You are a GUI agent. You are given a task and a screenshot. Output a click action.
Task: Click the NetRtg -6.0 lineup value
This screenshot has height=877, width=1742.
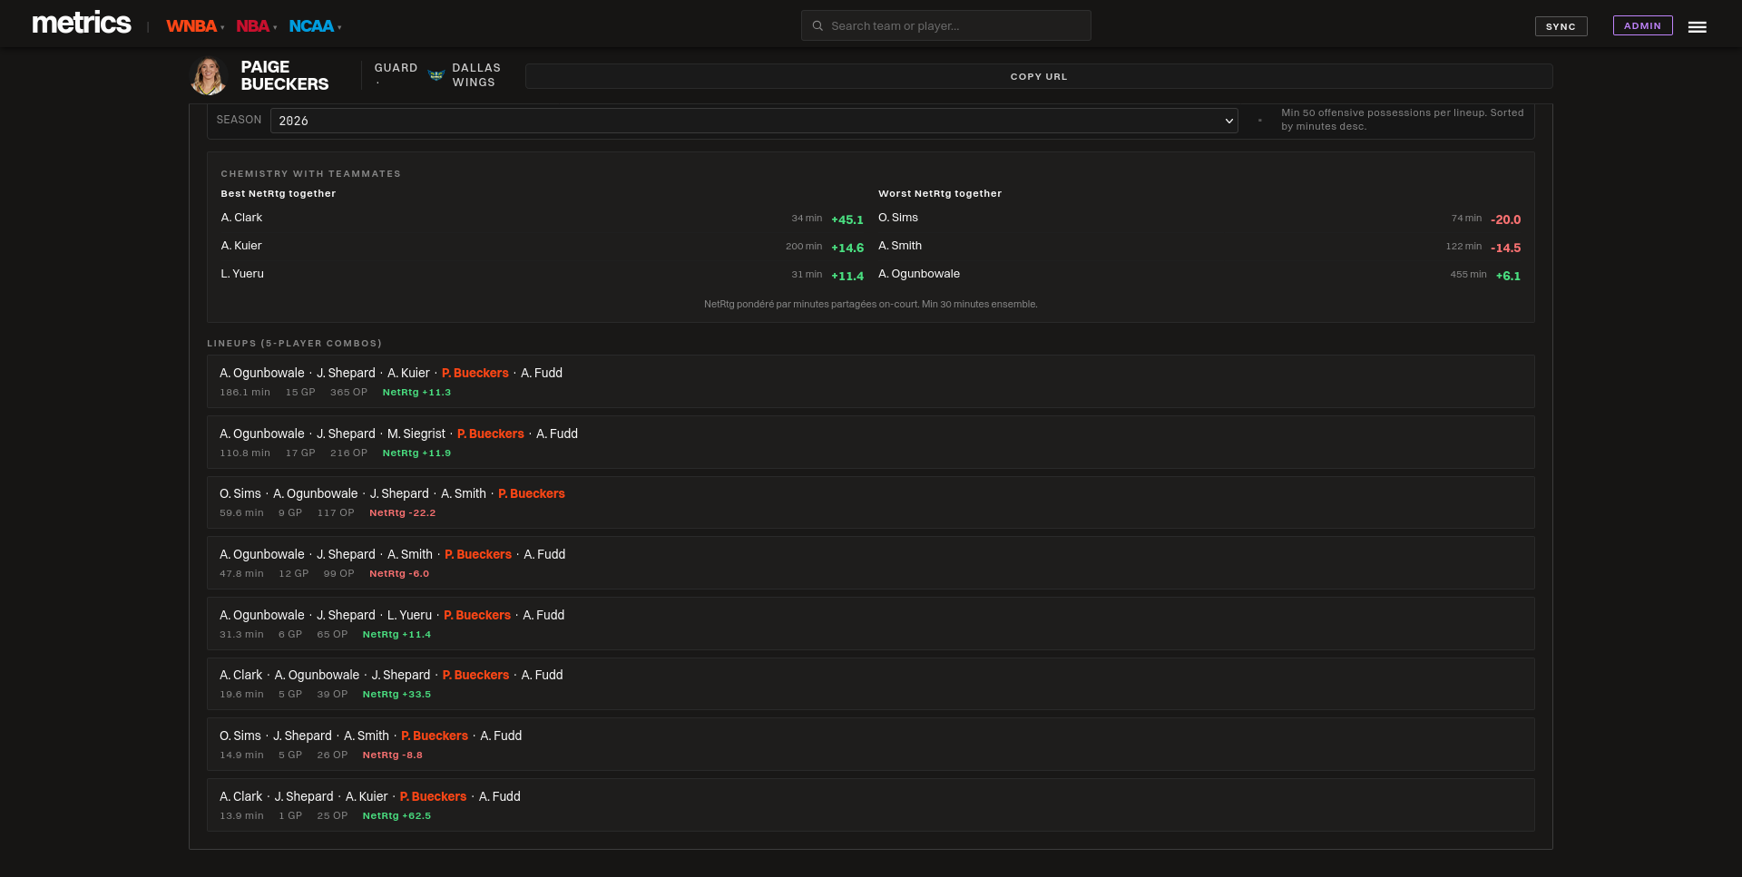(x=399, y=574)
